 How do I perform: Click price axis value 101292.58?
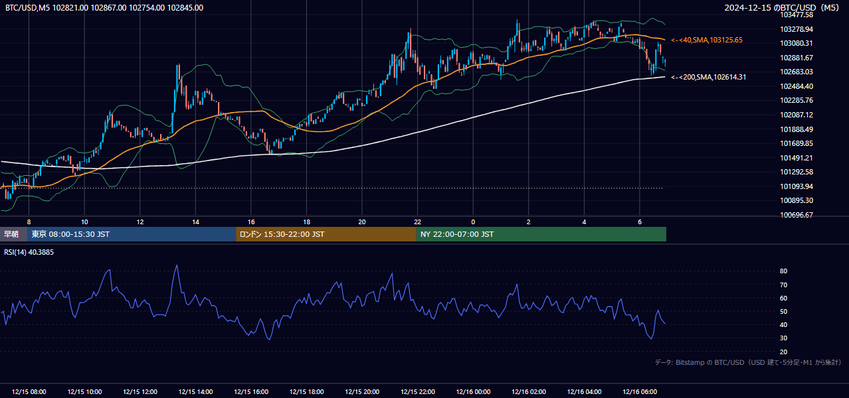coord(797,172)
